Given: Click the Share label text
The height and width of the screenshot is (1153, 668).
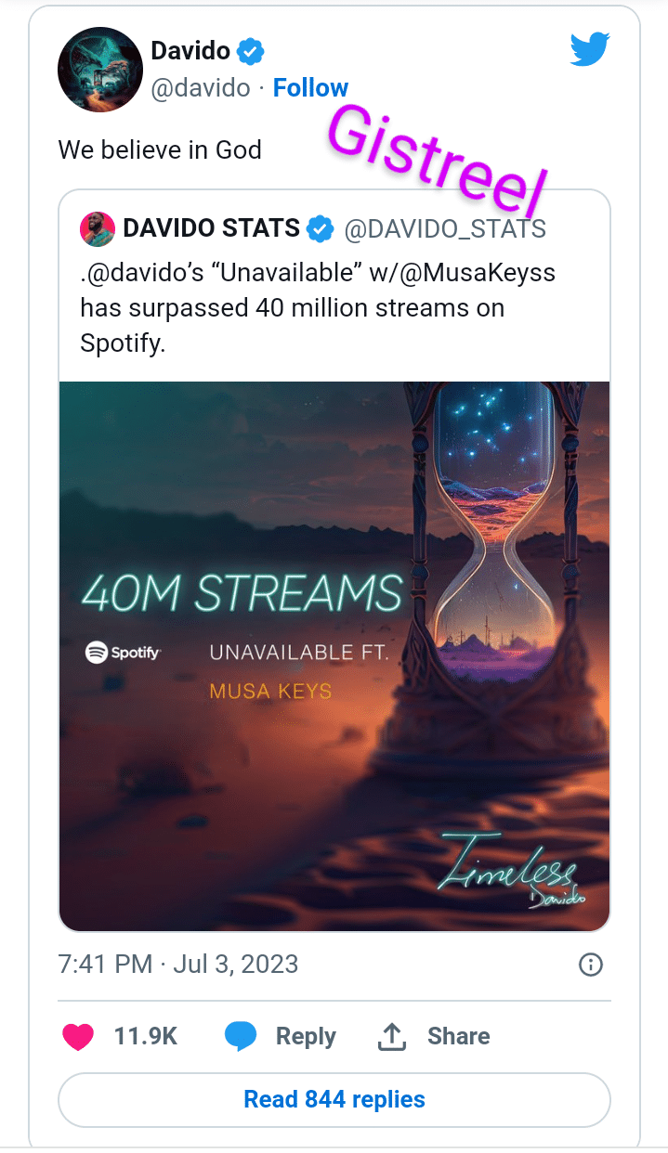Looking at the screenshot, I should point(458,1036).
